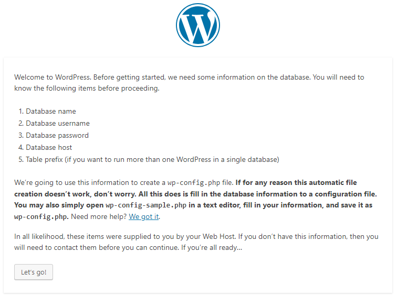Open the "We got it" help link

pos(144,216)
